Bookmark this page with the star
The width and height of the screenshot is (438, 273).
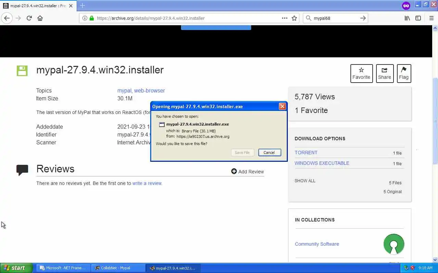tap(294, 18)
